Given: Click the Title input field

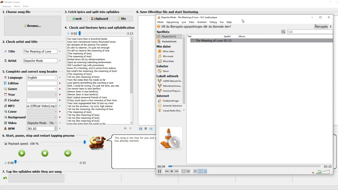Looking at the screenshot, I should [x=40, y=51].
